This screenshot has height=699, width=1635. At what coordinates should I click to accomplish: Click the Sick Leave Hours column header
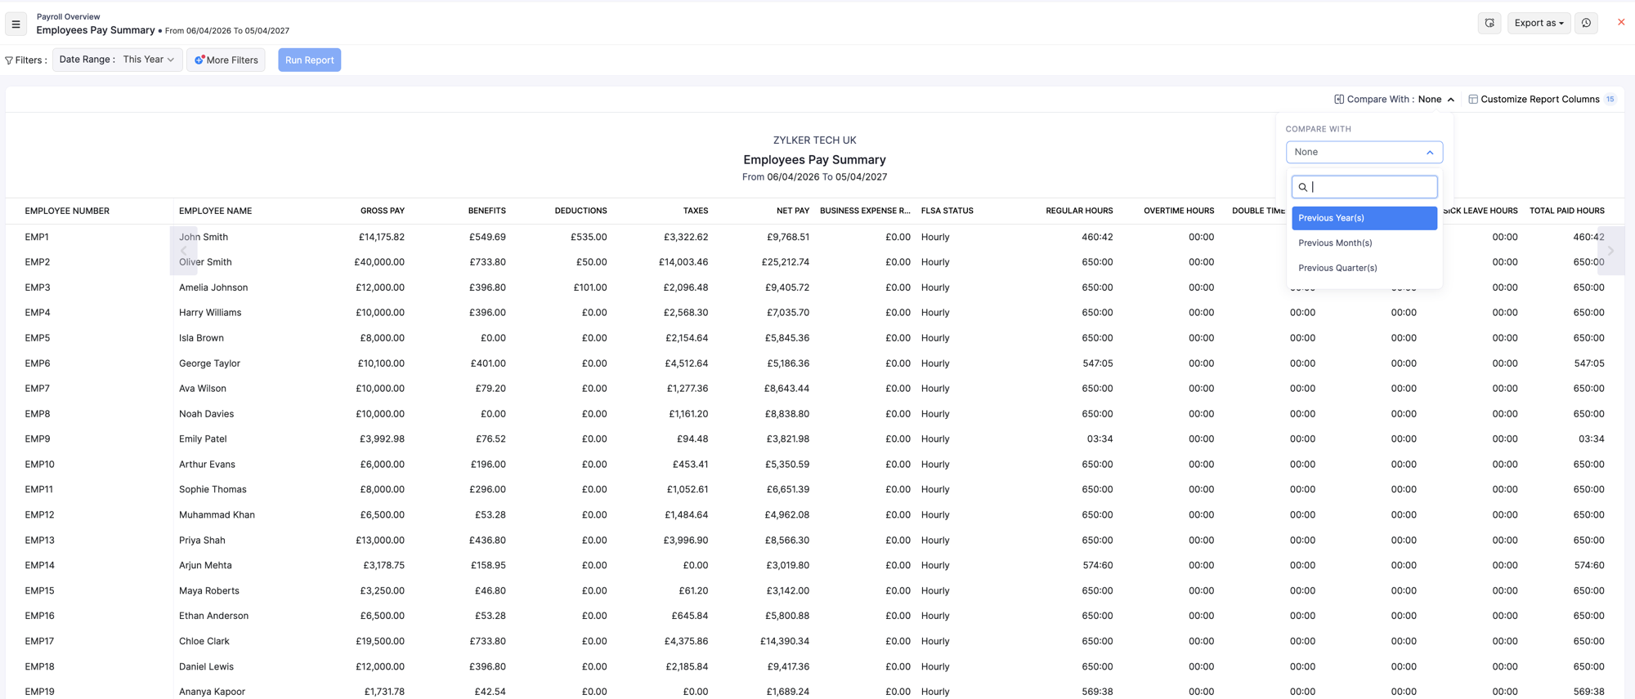click(1480, 211)
